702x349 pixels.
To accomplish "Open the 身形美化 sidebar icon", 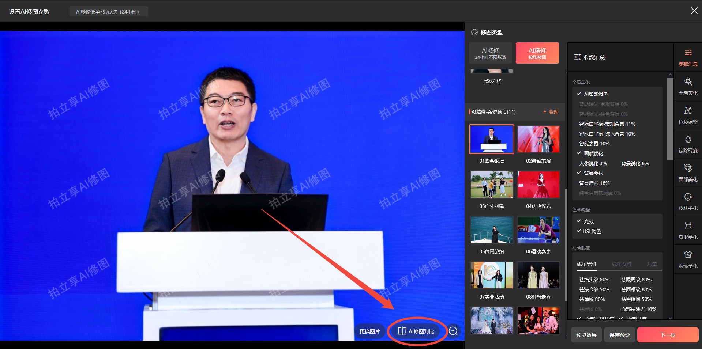I will pos(688,231).
